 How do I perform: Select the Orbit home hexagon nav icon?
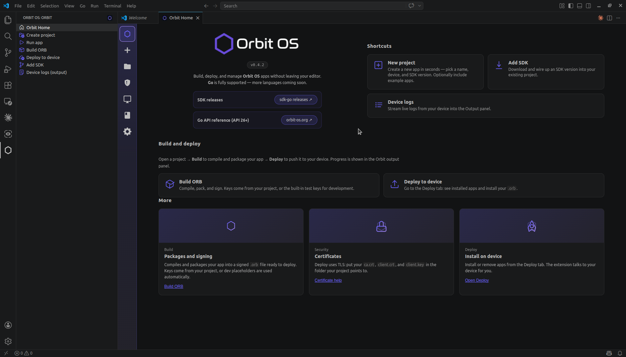pyautogui.click(x=127, y=34)
